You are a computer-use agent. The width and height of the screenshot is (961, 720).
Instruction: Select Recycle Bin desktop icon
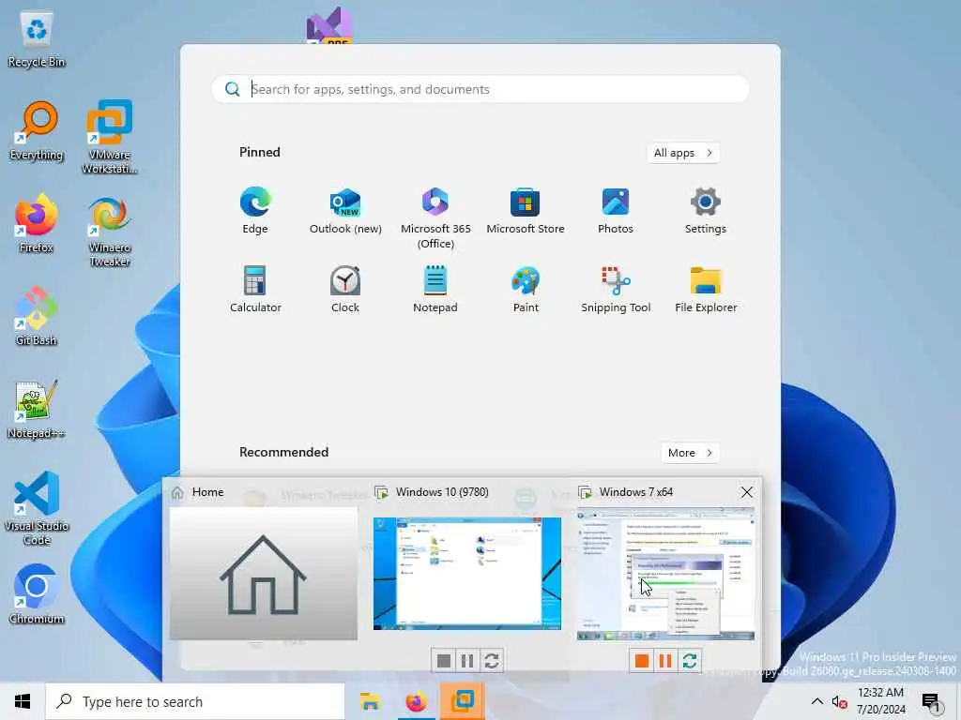37,40
